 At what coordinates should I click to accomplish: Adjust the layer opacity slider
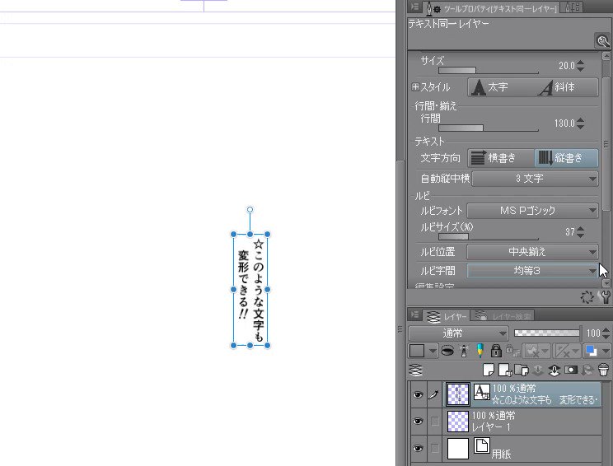tap(546, 333)
